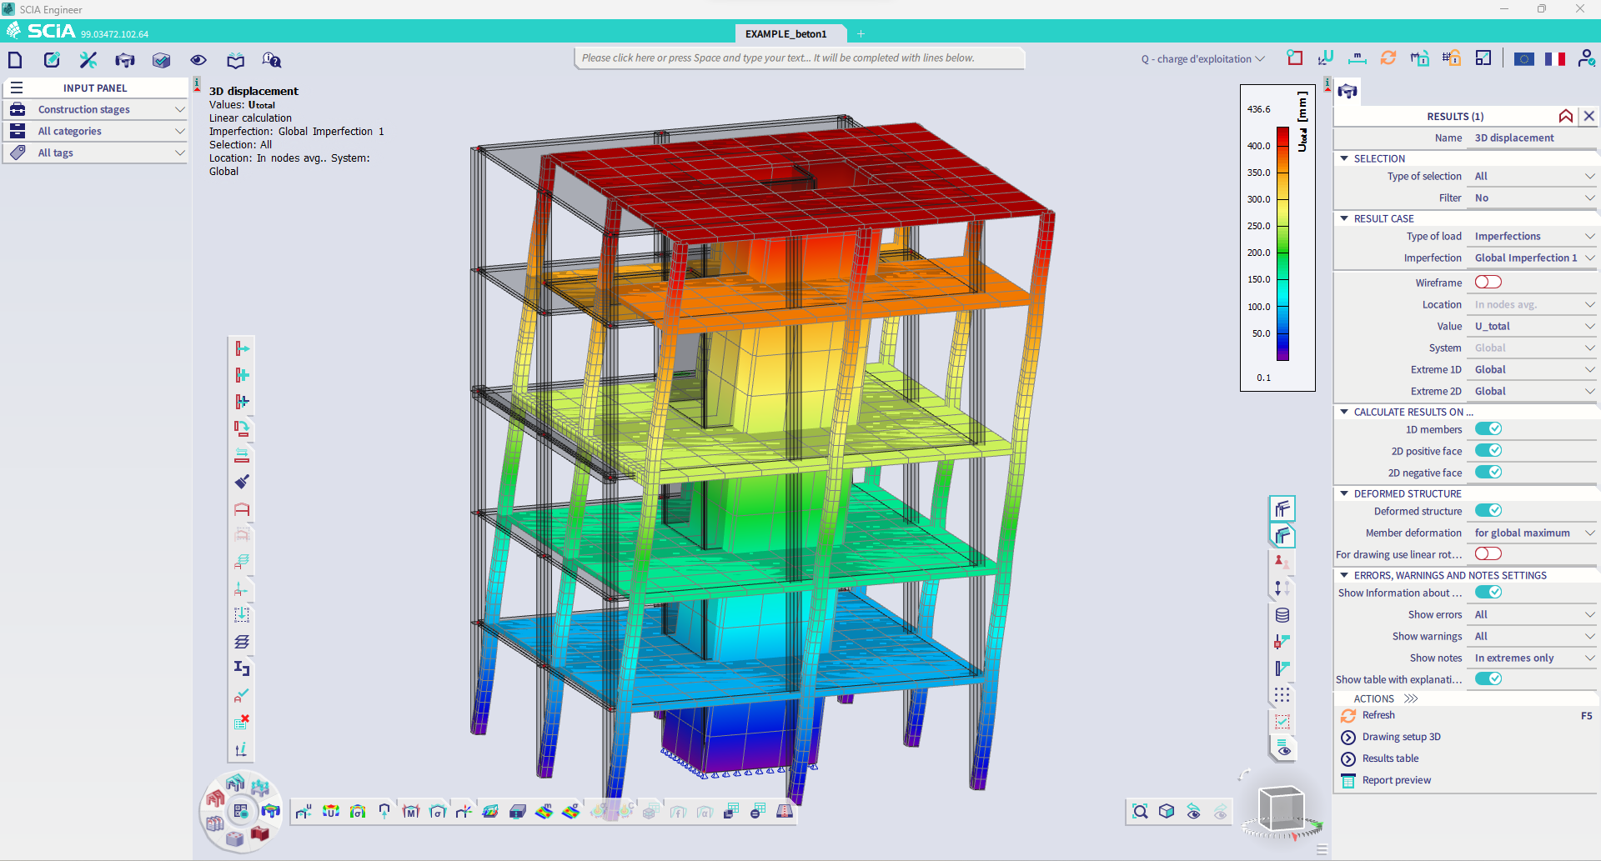Open the Imperfection dropdown showing Global Imperfection 1

click(x=1532, y=258)
